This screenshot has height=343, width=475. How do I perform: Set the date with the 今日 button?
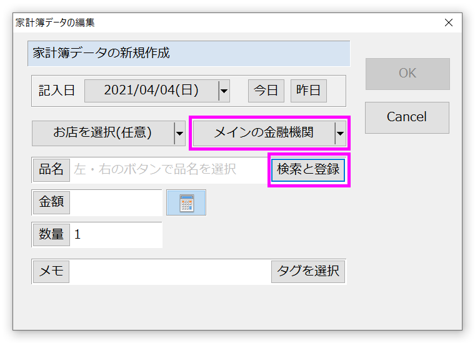click(x=266, y=91)
